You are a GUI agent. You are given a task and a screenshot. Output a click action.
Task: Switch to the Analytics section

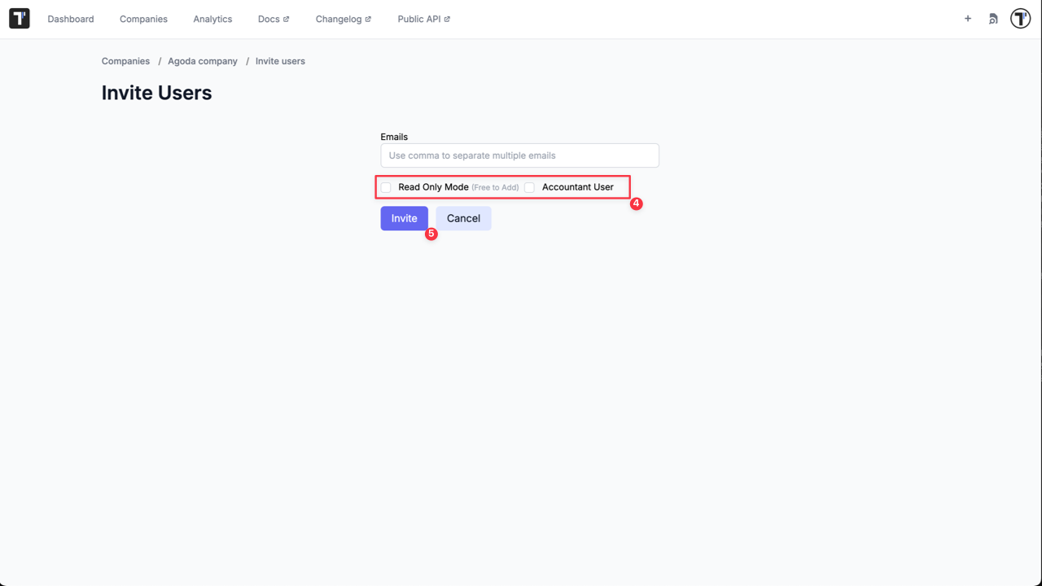click(x=212, y=19)
